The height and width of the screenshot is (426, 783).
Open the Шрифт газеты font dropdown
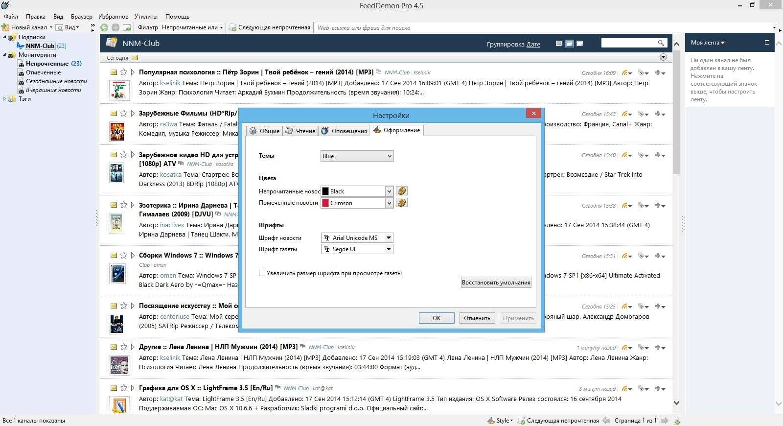tap(357, 249)
